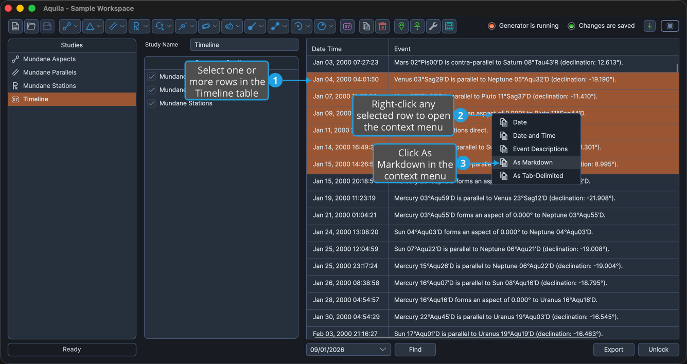
Task: Click the purple Timeline calendar toolbar icon
Action: (347, 26)
